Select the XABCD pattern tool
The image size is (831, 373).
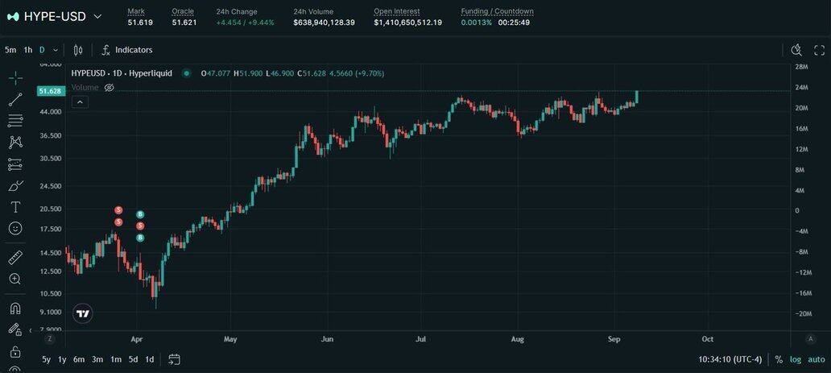tap(15, 143)
